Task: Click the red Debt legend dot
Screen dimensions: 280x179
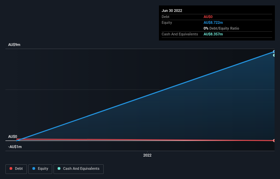Action: click(x=11, y=168)
